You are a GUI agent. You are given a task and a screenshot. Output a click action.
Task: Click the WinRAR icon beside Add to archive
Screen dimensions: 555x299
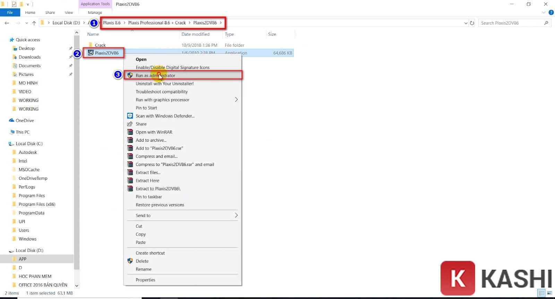coord(130,140)
